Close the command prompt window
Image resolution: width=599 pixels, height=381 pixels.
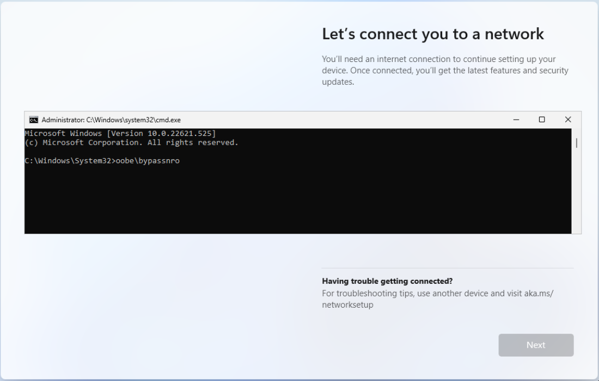point(568,119)
